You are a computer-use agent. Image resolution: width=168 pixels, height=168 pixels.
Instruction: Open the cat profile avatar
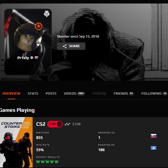tap(28, 37)
